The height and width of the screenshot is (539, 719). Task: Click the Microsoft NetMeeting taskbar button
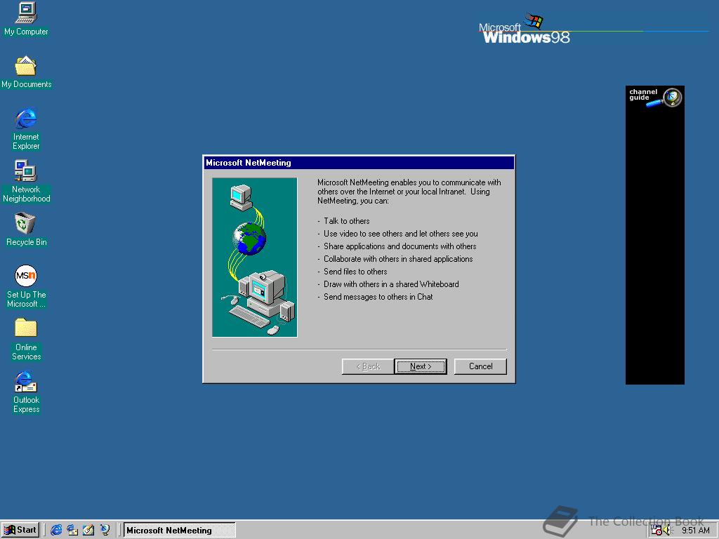click(179, 531)
